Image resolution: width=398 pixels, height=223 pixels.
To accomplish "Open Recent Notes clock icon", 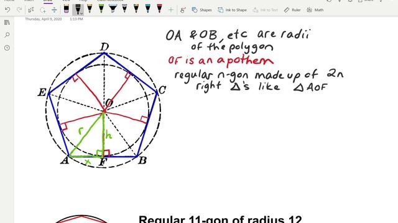I will (x=7, y=48).
